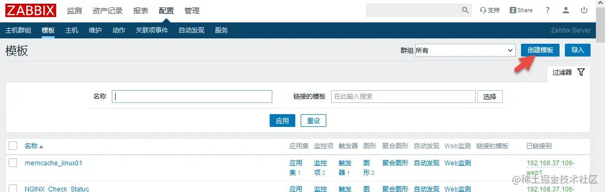
Task: Click the 选择 linked template button
Action: coord(489,97)
